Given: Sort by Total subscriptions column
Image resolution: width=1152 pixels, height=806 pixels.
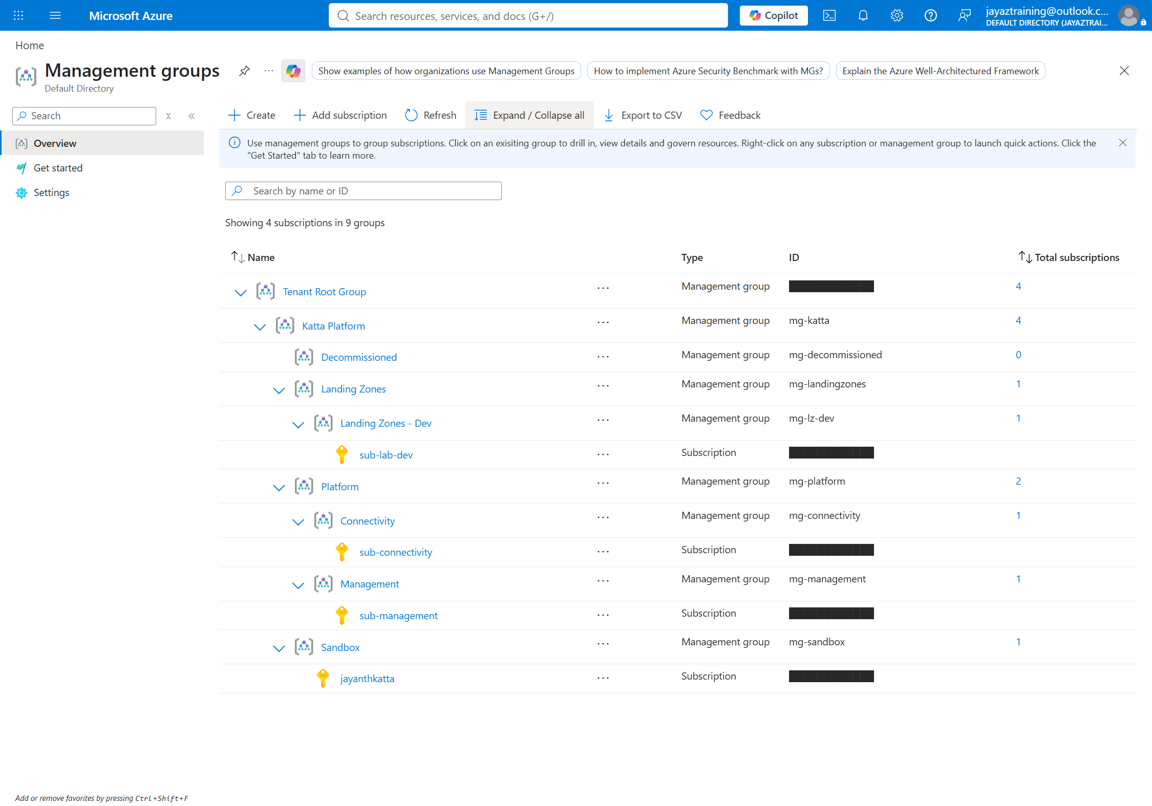Looking at the screenshot, I should [1069, 257].
